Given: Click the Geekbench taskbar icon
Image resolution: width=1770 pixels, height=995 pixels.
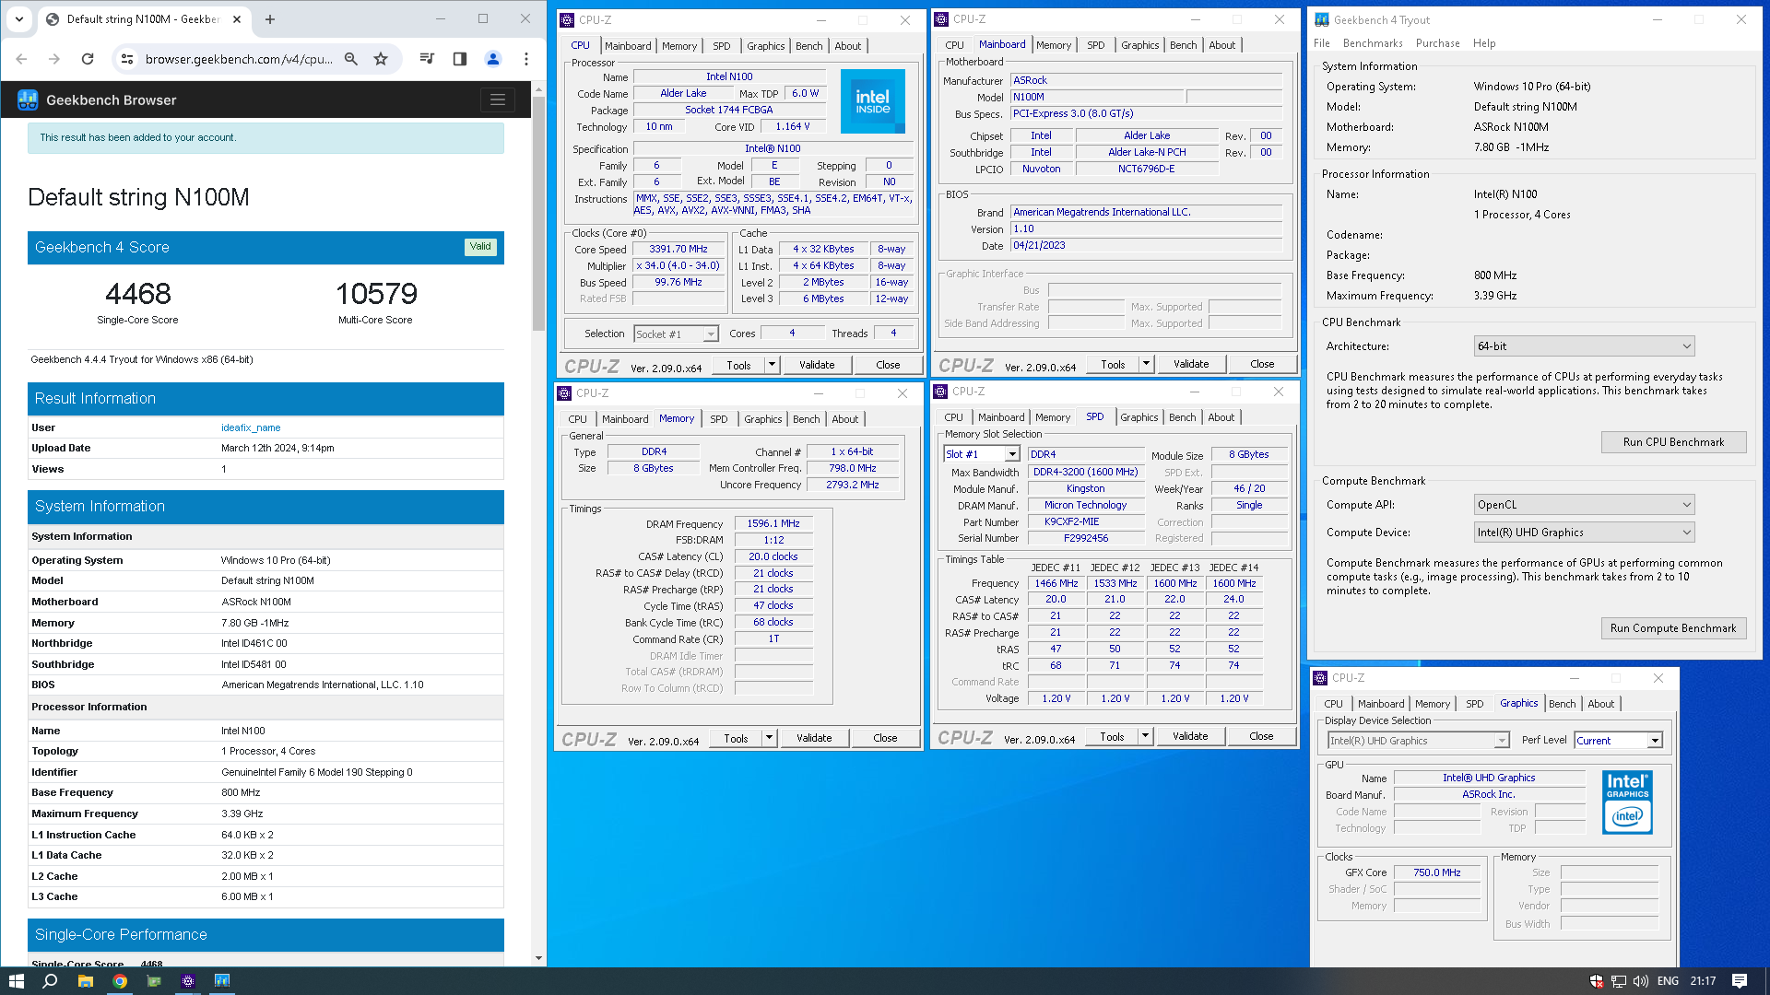Looking at the screenshot, I should coord(222,981).
